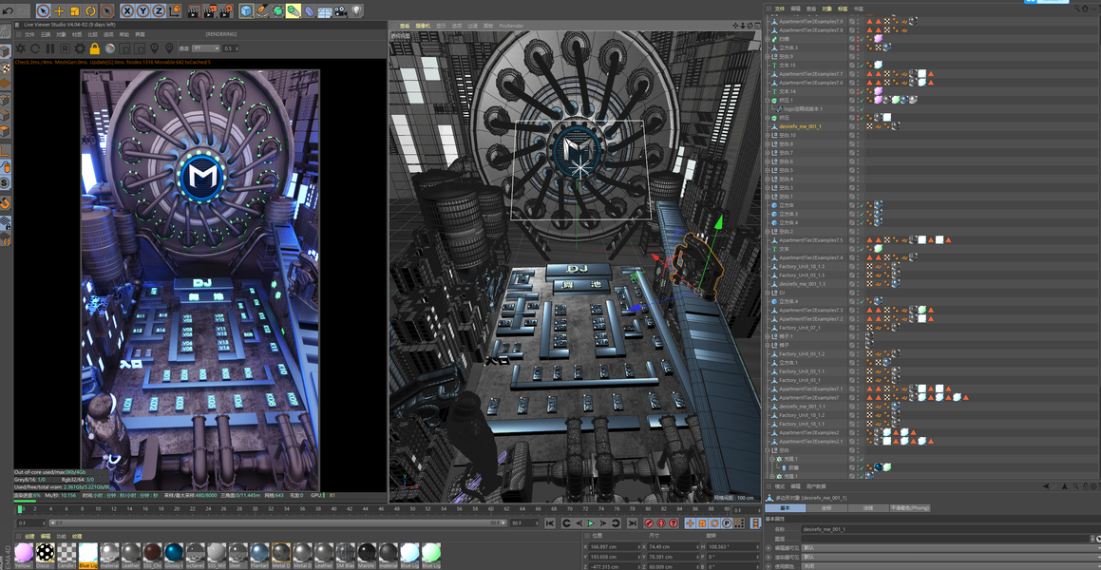Open the floor grid environment icon
The width and height of the screenshot is (1101, 570).
[325, 11]
